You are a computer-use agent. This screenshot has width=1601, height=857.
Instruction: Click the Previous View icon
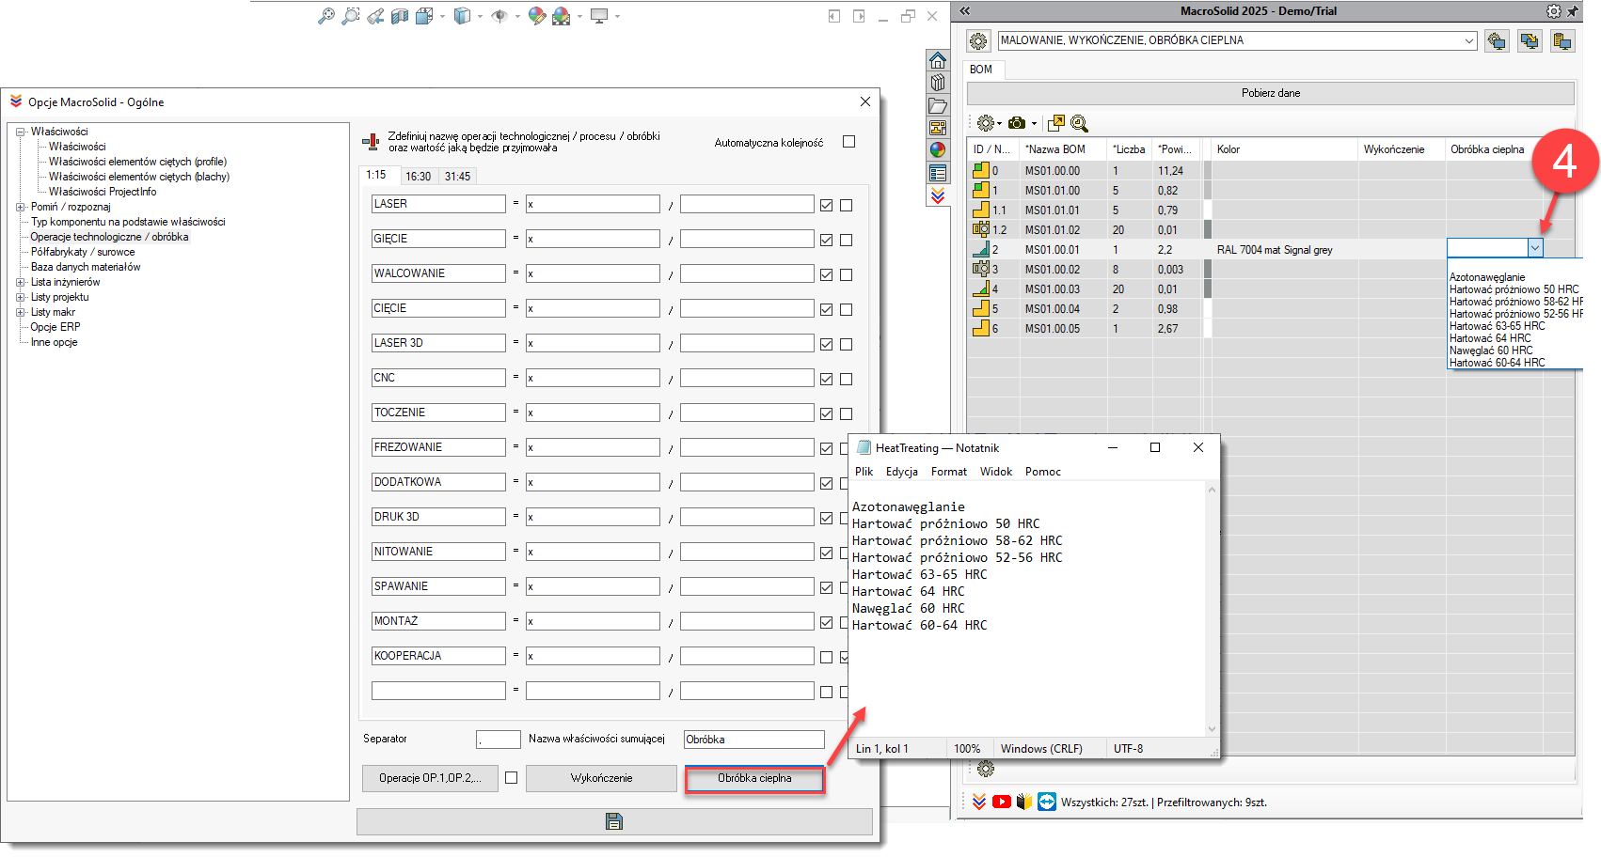pos(375,16)
